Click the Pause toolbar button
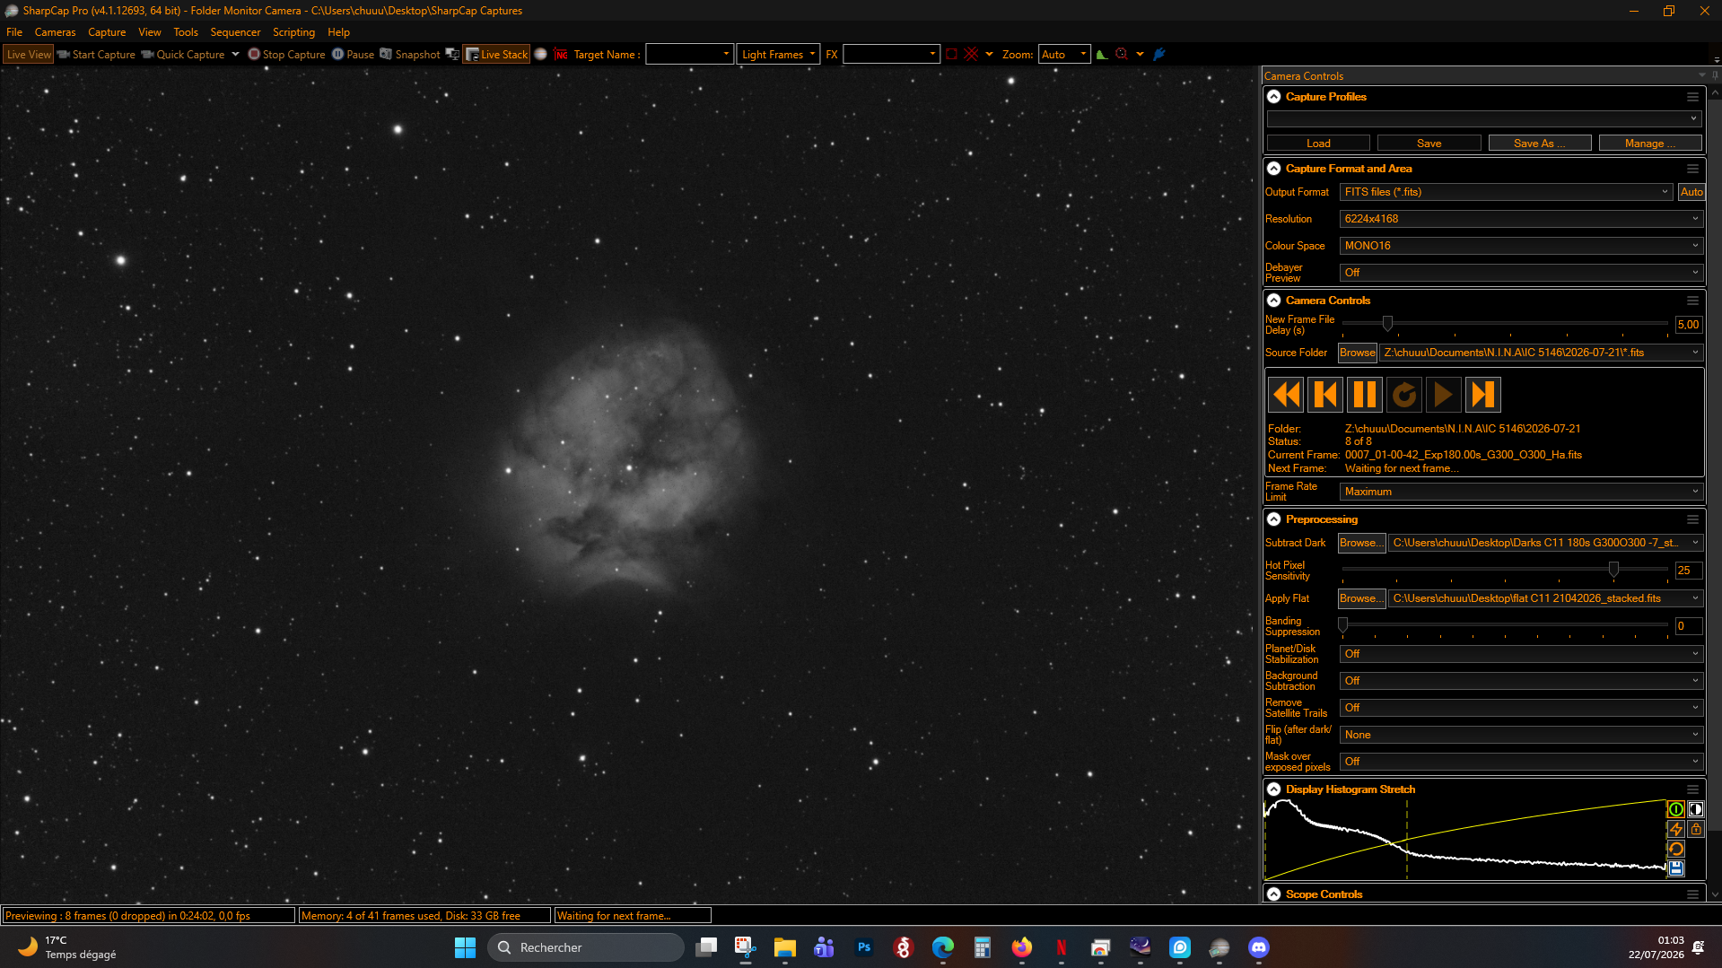 coord(353,55)
